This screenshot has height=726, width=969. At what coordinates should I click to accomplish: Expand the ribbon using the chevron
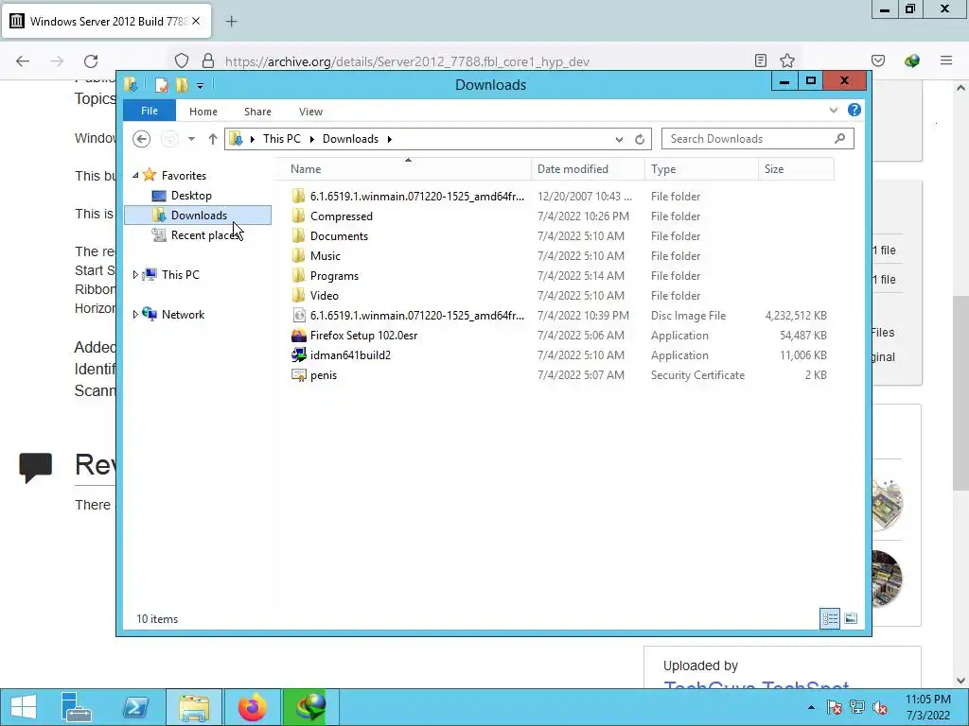point(834,110)
